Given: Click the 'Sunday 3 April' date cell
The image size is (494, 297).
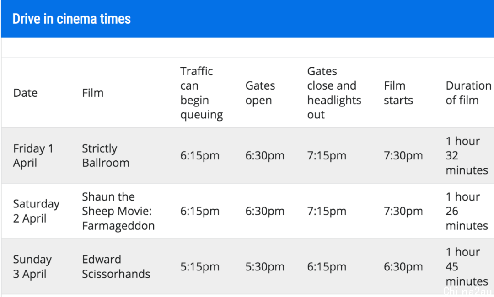Looking at the screenshot, I should coord(32,267).
